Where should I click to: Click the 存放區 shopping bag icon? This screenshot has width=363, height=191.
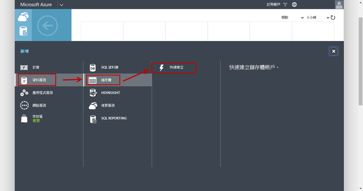point(24,118)
